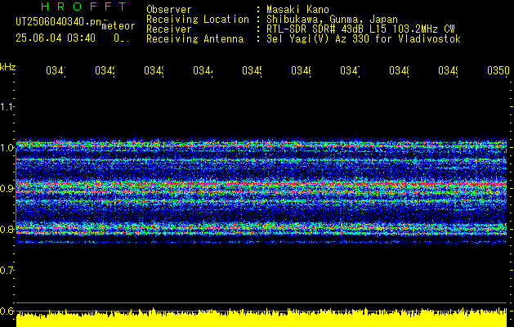Click the 0.9 frequency axis label
Screen dimensions: 514x327
pyautogui.click(x=7, y=188)
